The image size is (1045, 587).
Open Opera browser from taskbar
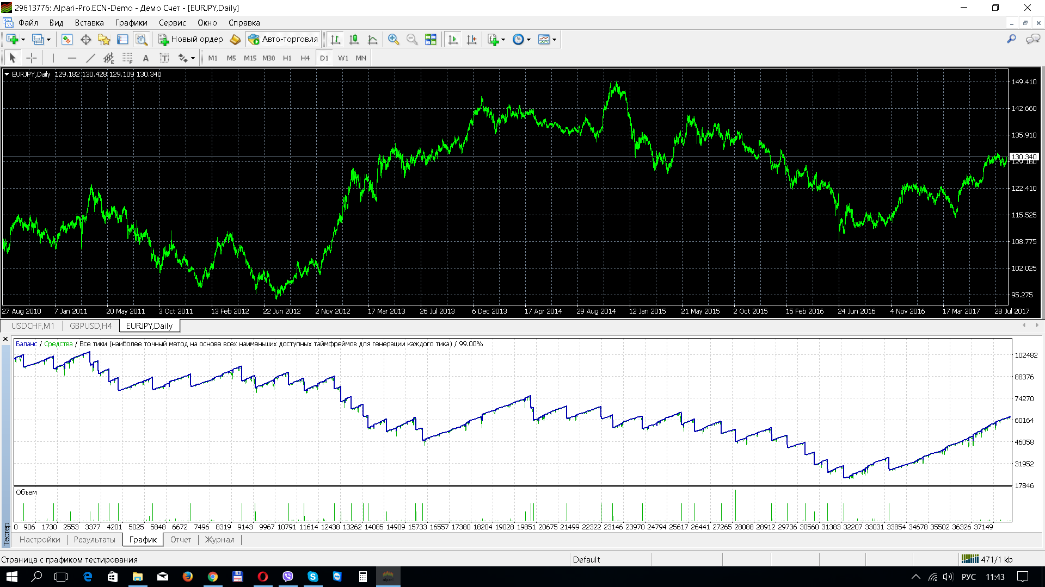(x=263, y=577)
